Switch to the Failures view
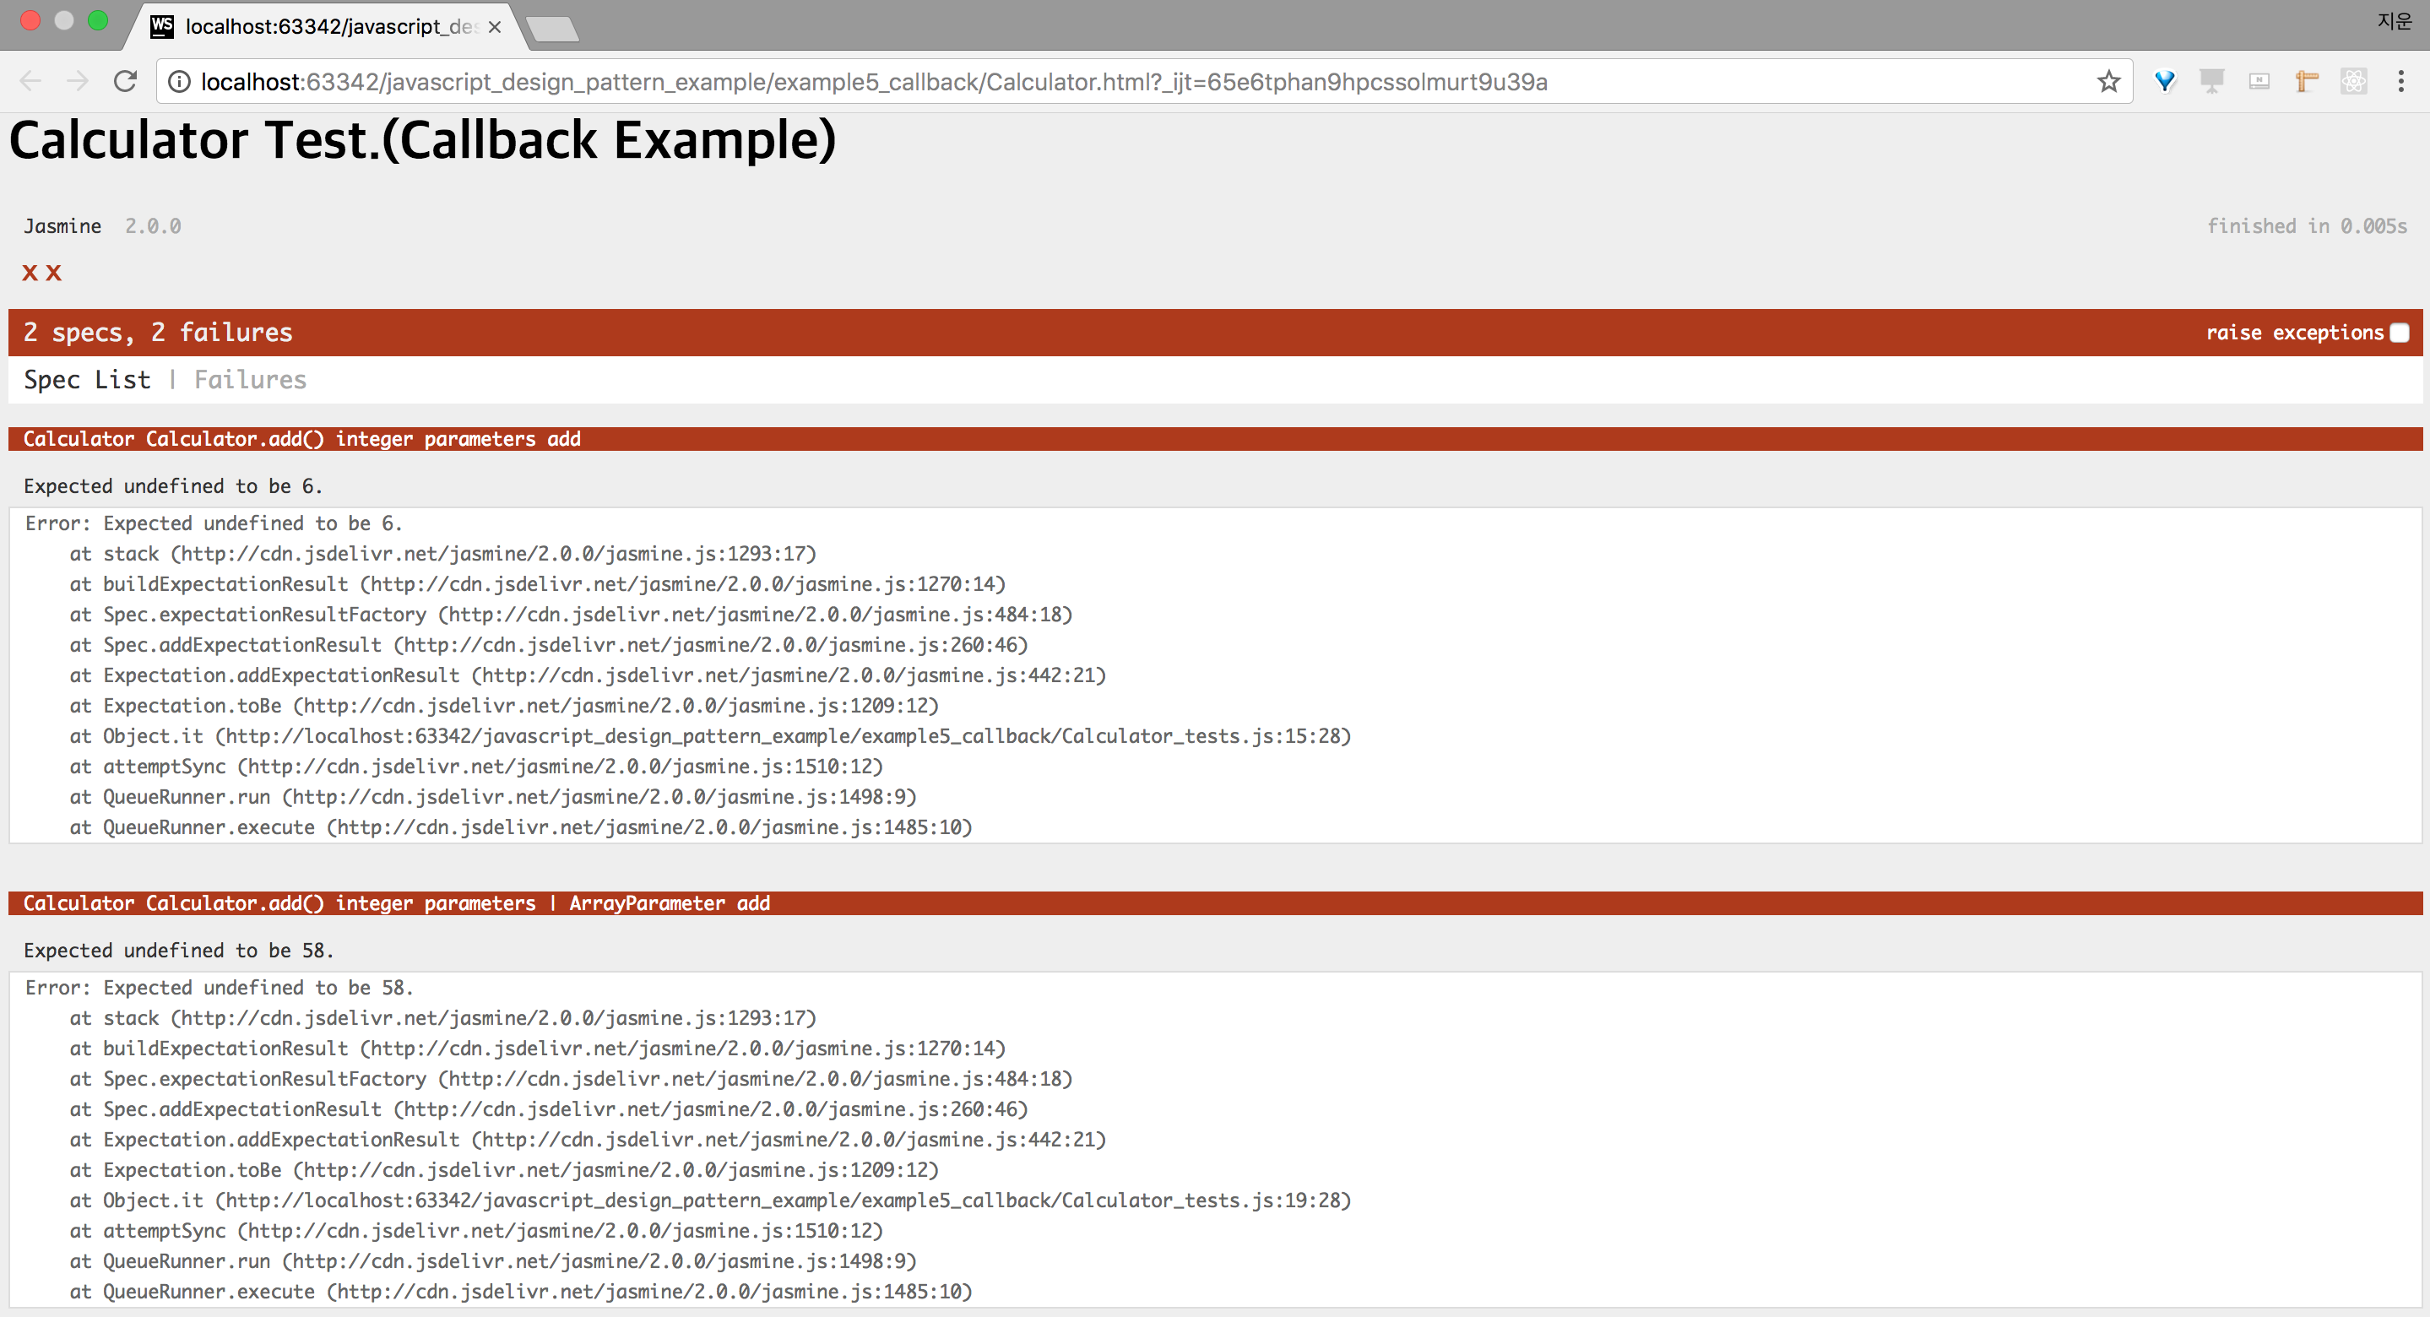 pyautogui.click(x=250, y=379)
